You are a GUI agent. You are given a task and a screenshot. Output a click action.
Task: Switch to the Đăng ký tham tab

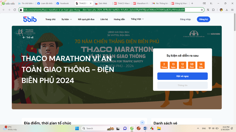pyautogui.click(x=180, y=3)
